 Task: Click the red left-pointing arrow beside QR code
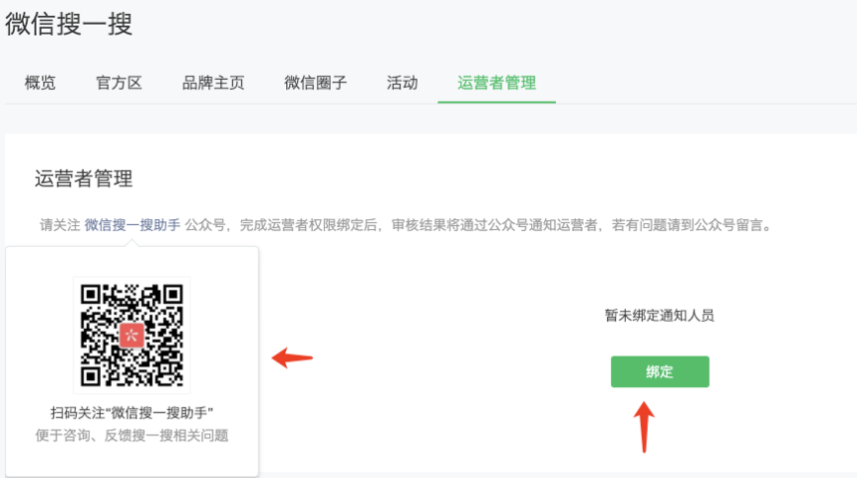point(292,358)
